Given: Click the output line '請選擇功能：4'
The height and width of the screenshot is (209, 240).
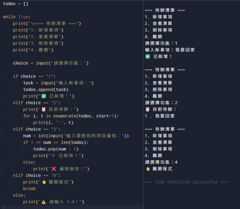Looking at the screenshot, I should (x=161, y=162).
